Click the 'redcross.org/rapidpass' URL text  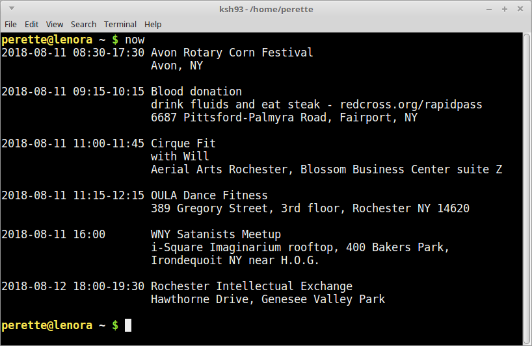(411, 105)
